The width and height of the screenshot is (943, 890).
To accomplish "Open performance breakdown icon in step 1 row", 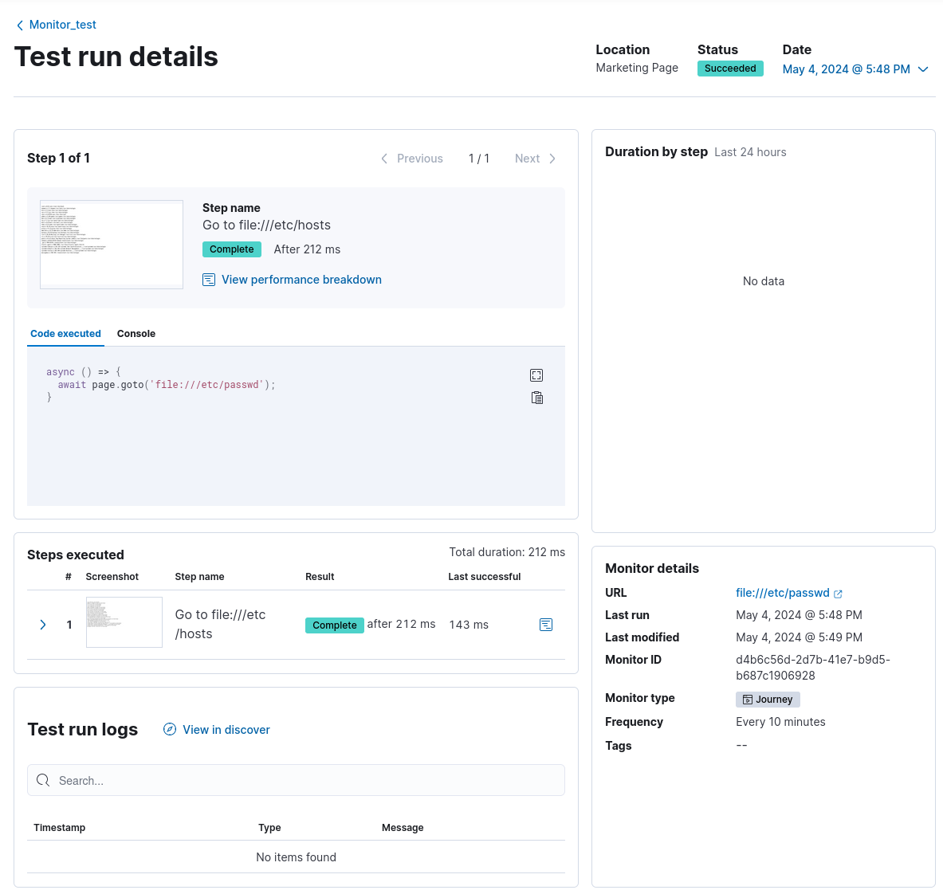I will point(546,625).
